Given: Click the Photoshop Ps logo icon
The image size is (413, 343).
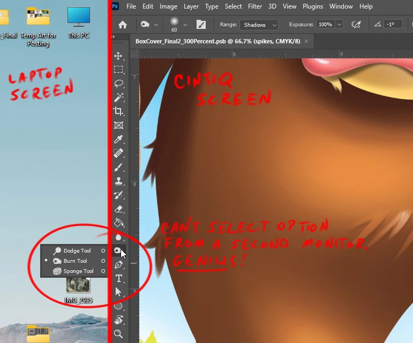Looking at the screenshot, I should click(x=115, y=6).
